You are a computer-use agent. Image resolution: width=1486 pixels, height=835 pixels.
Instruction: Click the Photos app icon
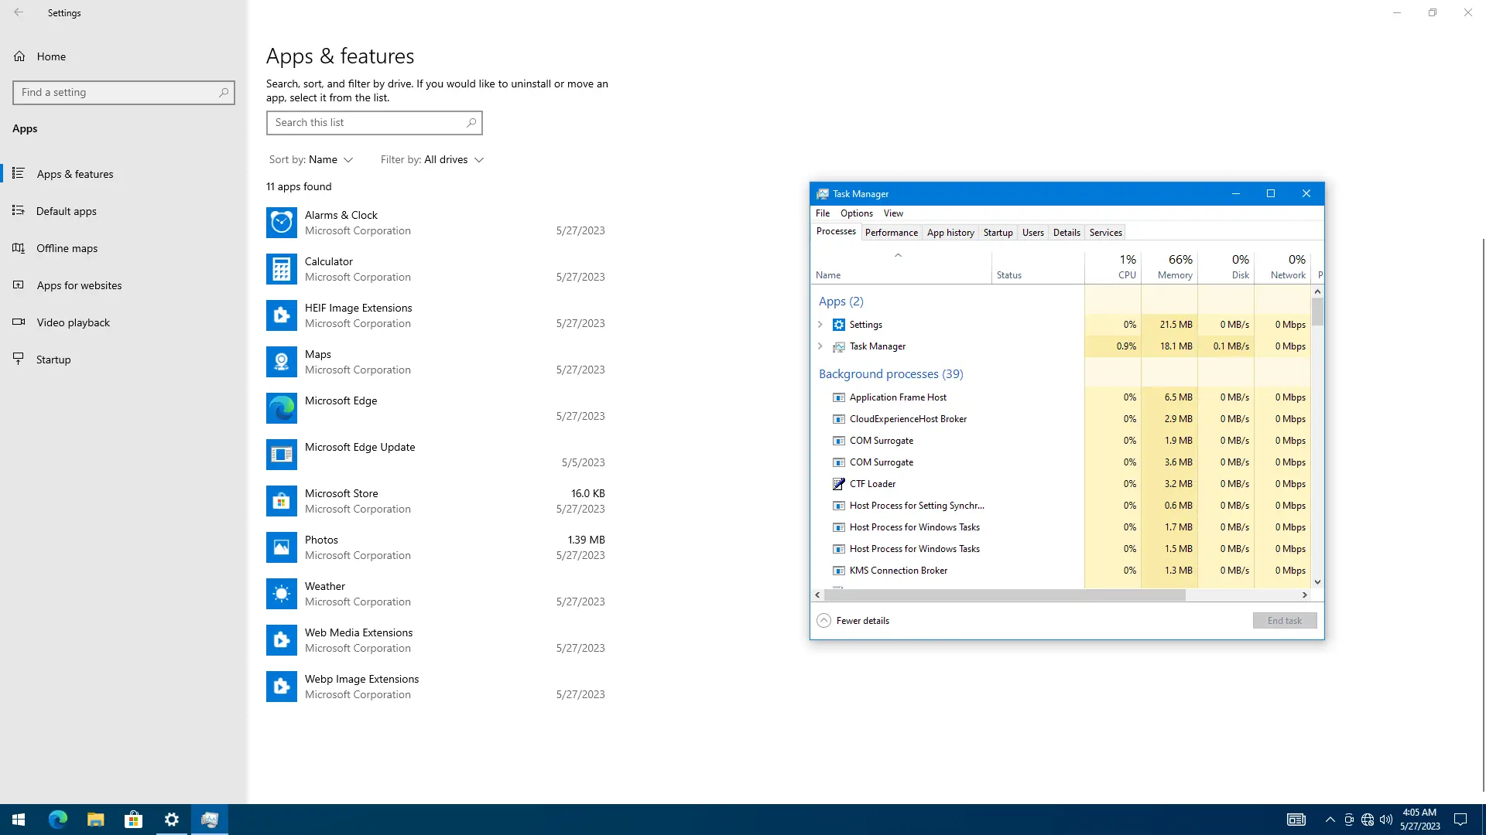(x=281, y=547)
